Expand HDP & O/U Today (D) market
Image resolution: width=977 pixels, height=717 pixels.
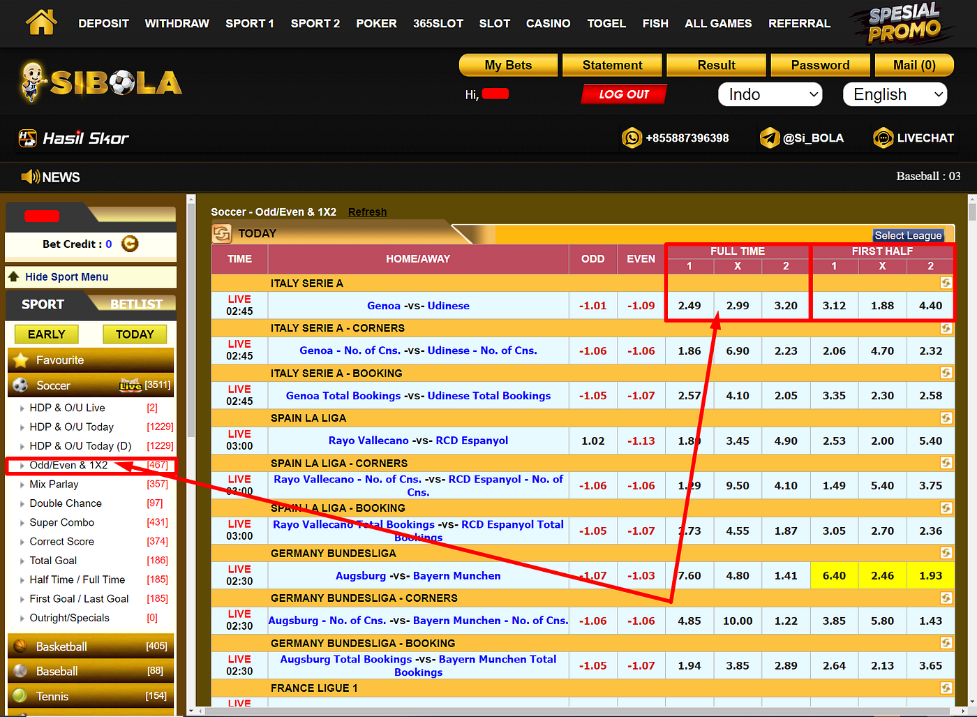(80, 446)
